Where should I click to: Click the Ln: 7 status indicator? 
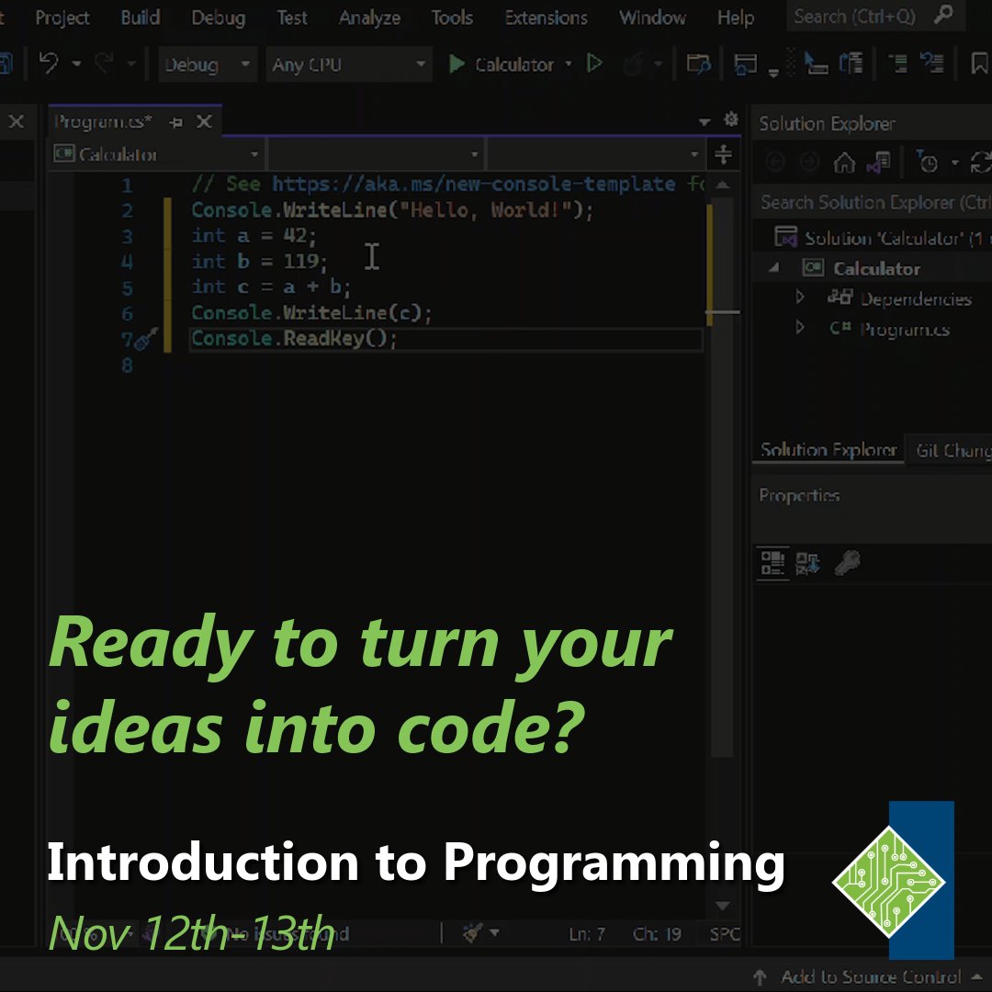click(x=587, y=934)
